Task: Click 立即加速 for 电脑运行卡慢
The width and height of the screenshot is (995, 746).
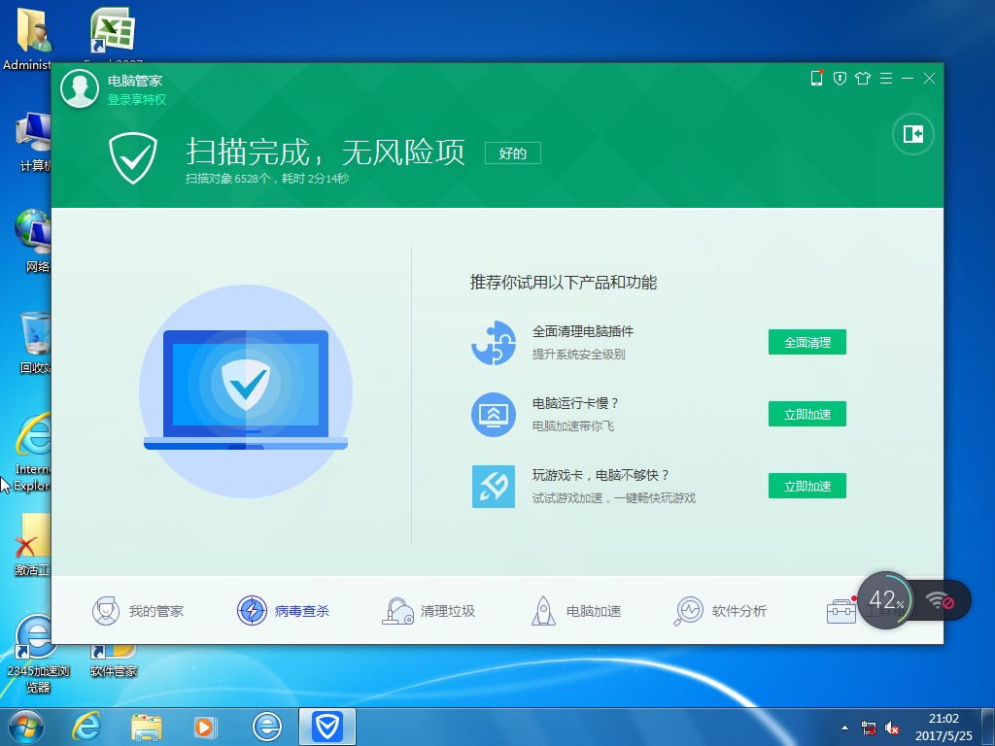Action: pos(806,414)
